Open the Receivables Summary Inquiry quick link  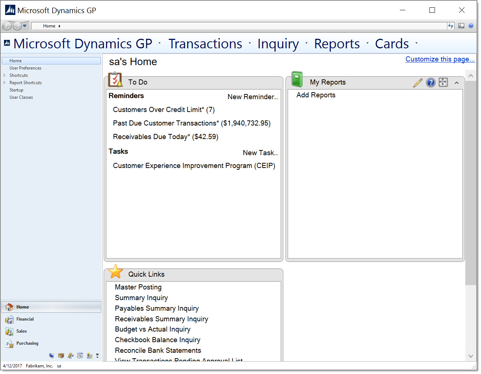click(x=162, y=319)
